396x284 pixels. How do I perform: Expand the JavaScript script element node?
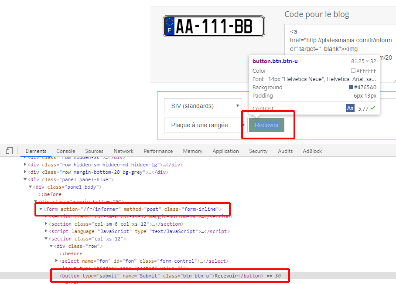pyautogui.click(x=46, y=231)
